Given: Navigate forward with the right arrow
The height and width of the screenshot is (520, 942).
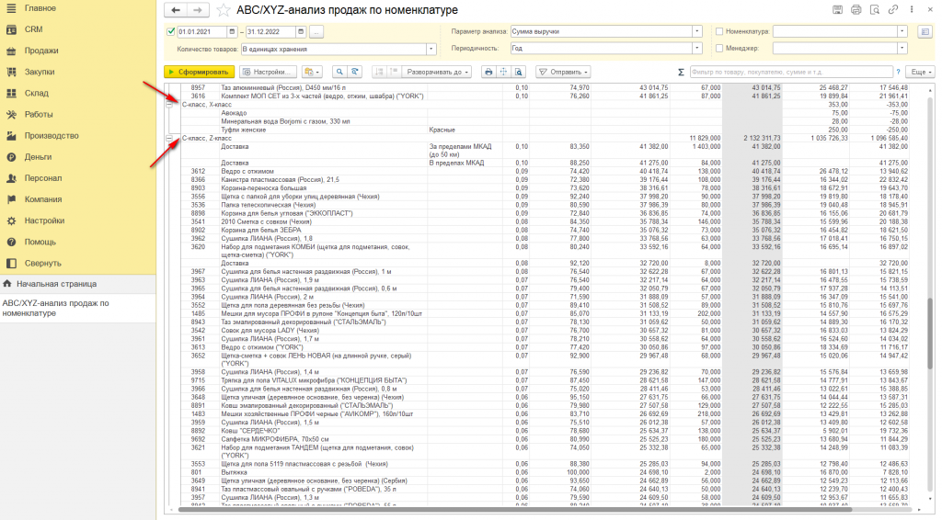Looking at the screenshot, I should [198, 10].
